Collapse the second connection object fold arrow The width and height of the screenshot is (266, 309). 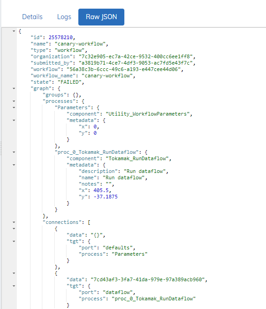click(14, 274)
